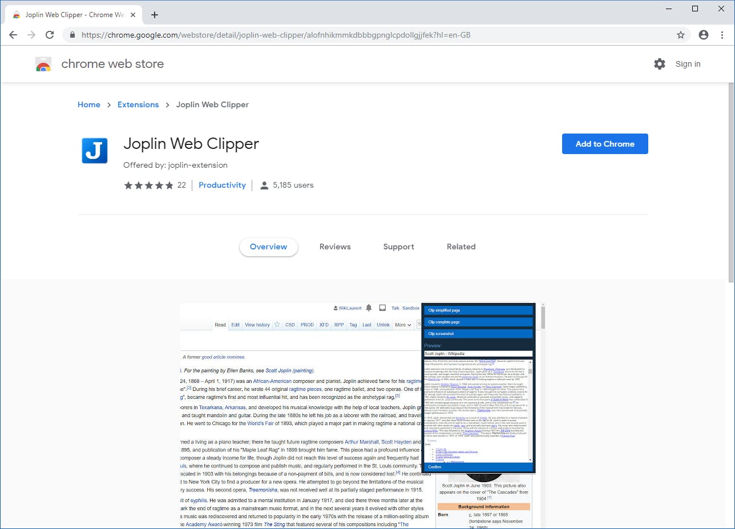This screenshot has width=735, height=529.
Task: Select the Overview tab
Action: click(x=268, y=247)
